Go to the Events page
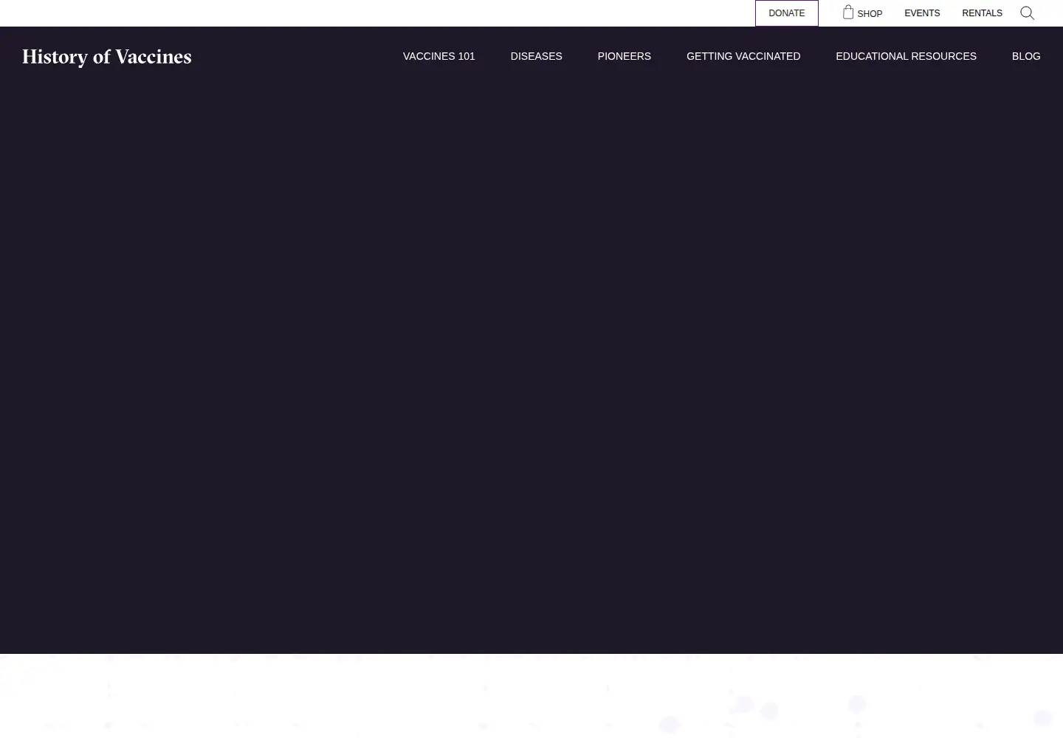 (x=922, y=13)
